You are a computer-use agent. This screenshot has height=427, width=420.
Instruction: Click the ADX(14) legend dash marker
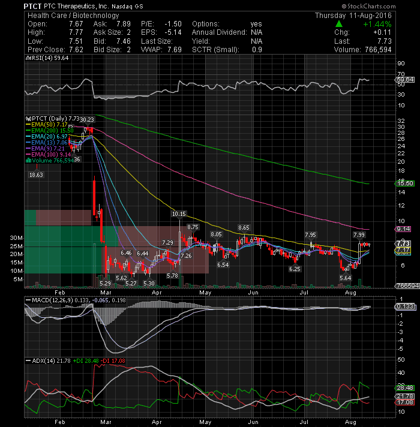tap(28, 361)
